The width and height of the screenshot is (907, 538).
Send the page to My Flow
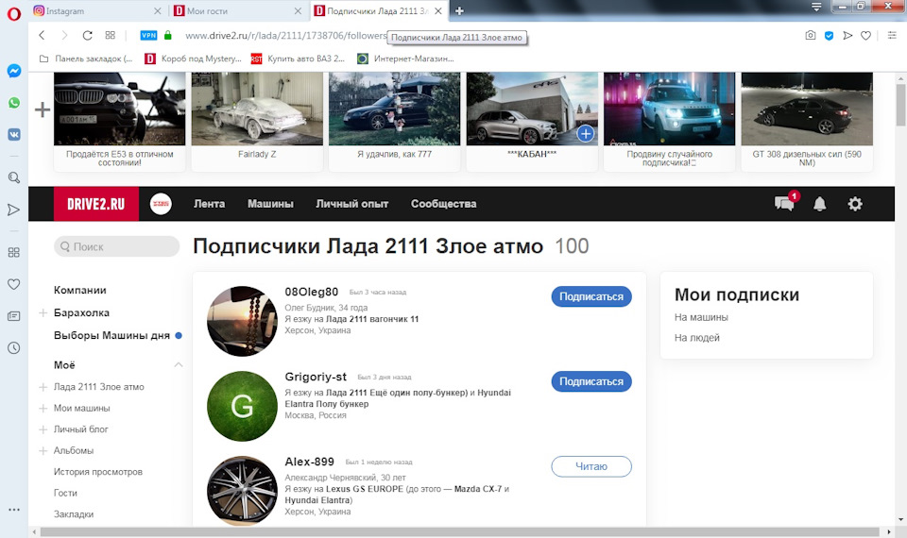click(x=847, y=35)
